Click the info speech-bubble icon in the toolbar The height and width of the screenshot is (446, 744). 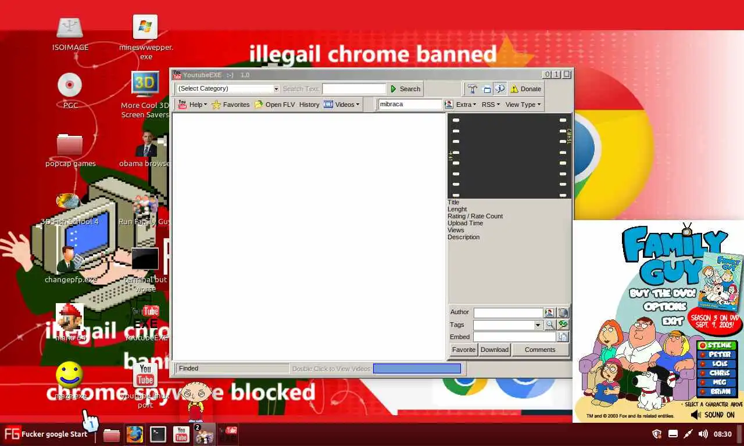coord(500,89)
